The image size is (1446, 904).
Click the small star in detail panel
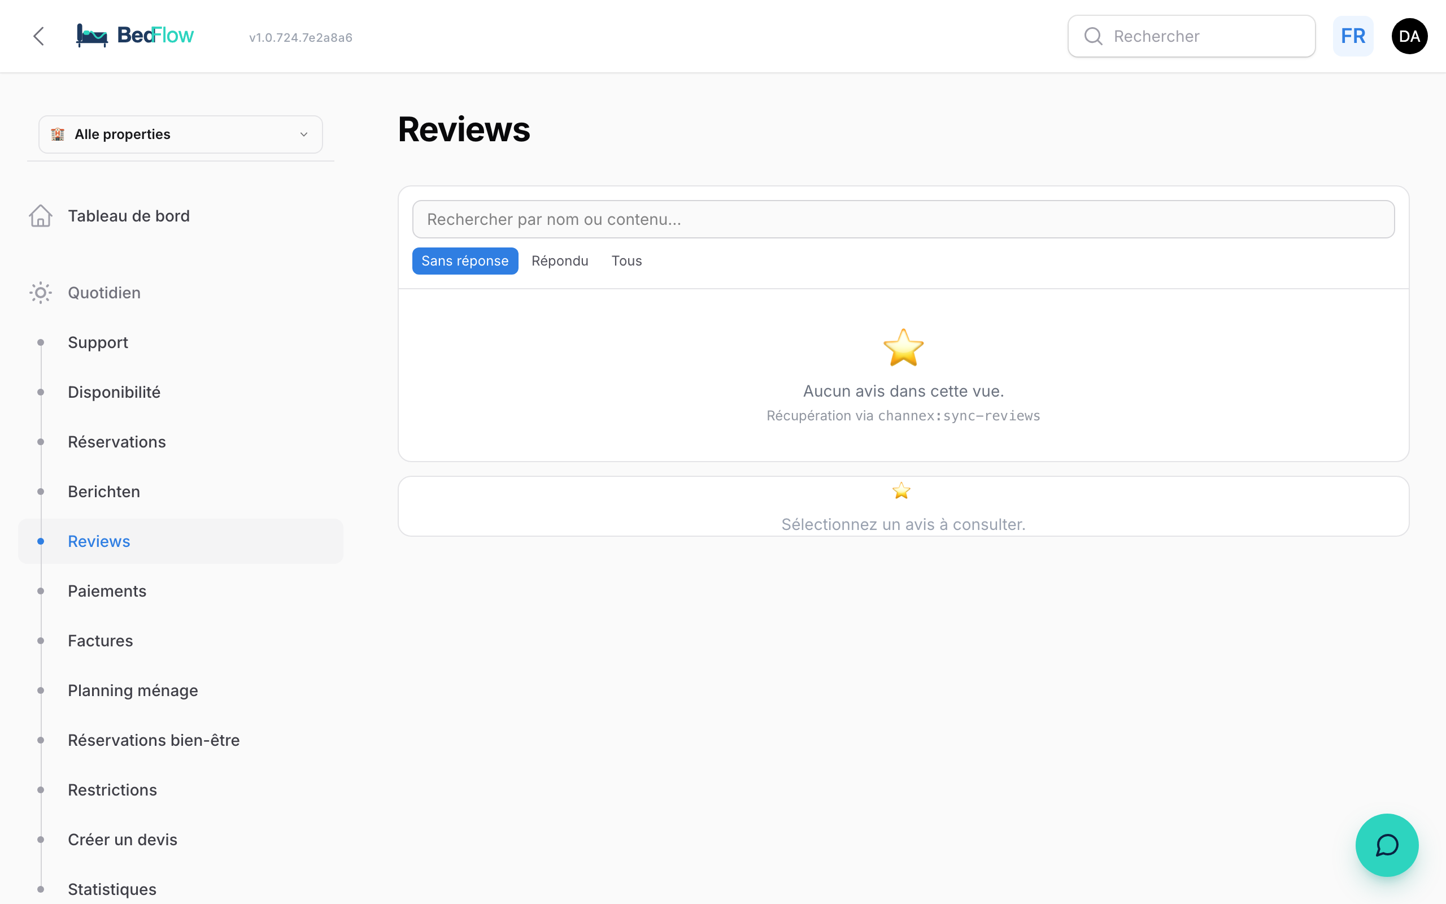pyautogui.click(x=901, y=491)
